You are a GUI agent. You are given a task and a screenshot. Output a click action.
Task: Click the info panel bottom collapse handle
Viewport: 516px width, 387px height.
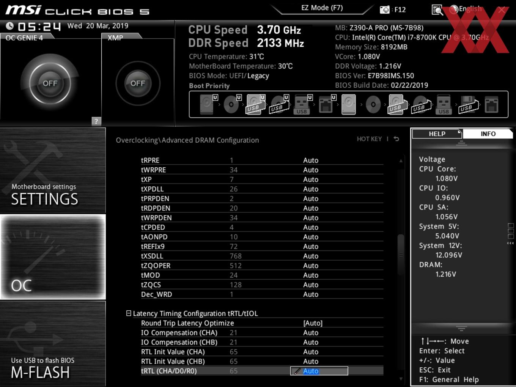pos(461,329)
